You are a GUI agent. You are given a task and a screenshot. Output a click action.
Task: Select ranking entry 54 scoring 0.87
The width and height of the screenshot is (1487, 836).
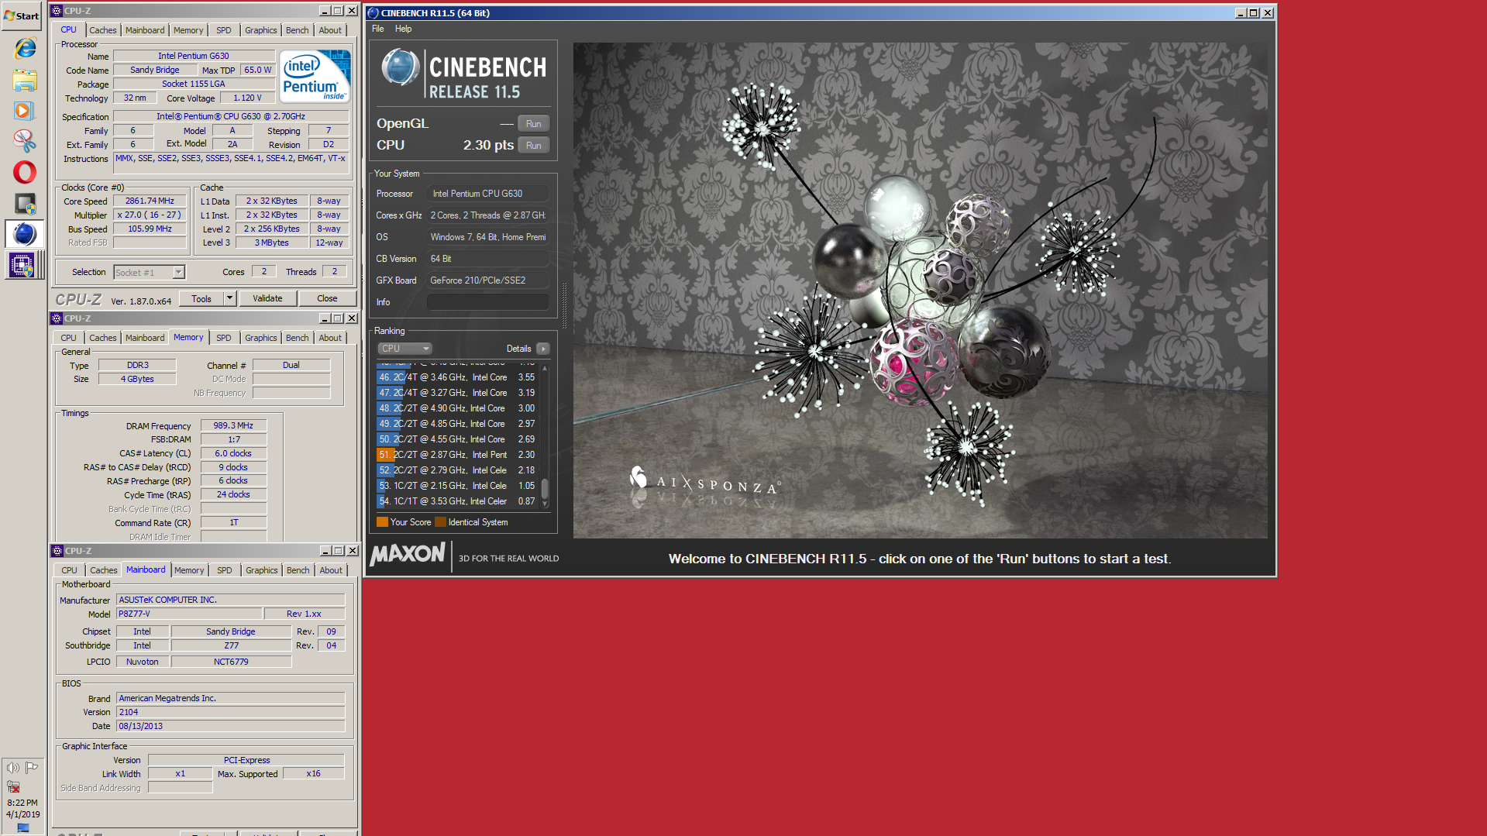[x=457, y=501]
